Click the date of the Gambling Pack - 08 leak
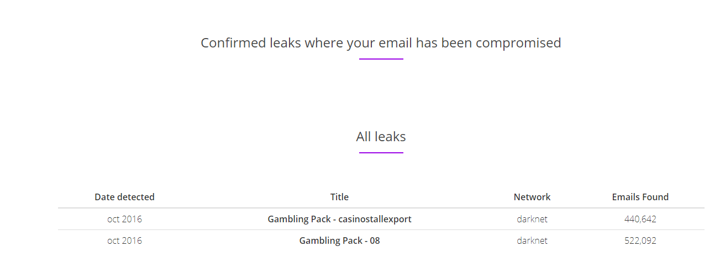Screen dimensions: 720x262 point(124,240)
